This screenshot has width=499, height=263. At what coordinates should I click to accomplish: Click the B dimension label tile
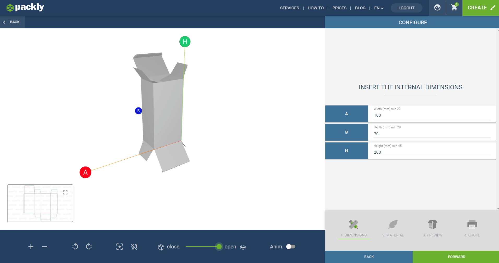coord(347,132)
